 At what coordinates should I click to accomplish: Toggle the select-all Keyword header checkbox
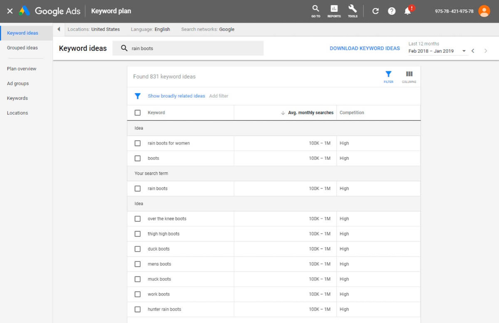pos(137,113)
